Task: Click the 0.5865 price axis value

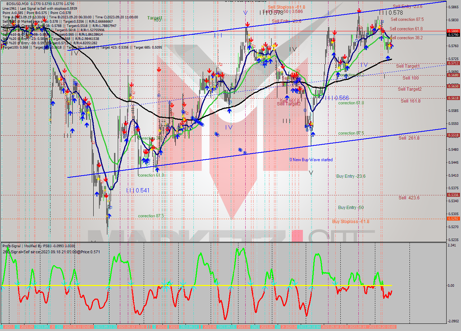Action: pyautogui.click(x=453, y=7)
